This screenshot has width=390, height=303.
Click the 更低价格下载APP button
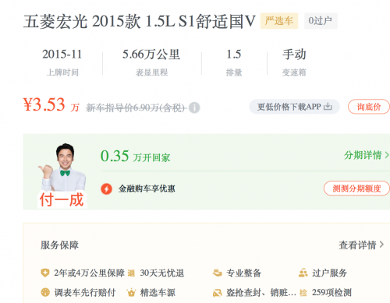[x=294, y=107]
